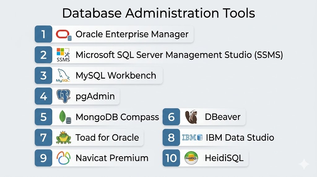The image size is (317, 177).
Task: Click the MongoDB leaf logo icon
Action: pos(64,117)
